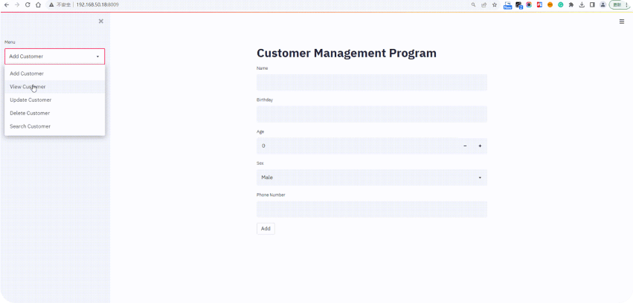The height and width of the screenshot is (303, 633).
Task: Click the Name input field
Action: 371,82
